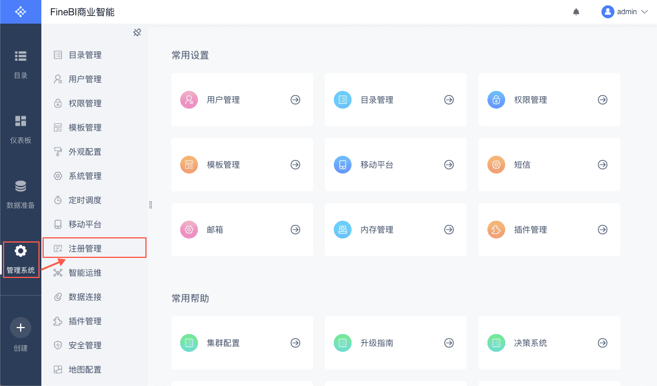Open the admin account dropdown
This screenshot has width=657, height=386.
pyautogui.click(x=625, y=12)
